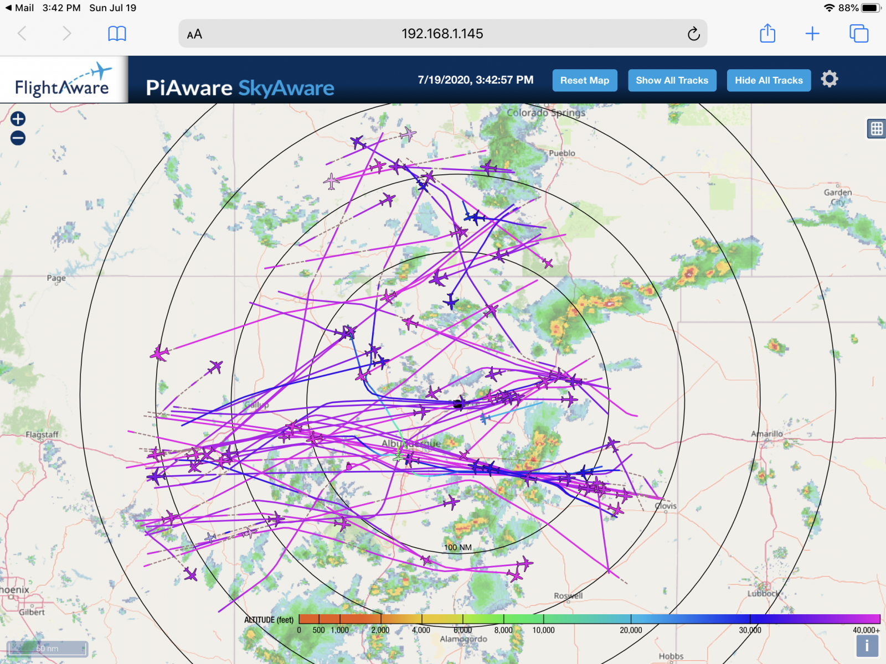This screenshot has height=664, width=886.
Task: Open a new tab with plus icon
Action: tap(812, 34)
